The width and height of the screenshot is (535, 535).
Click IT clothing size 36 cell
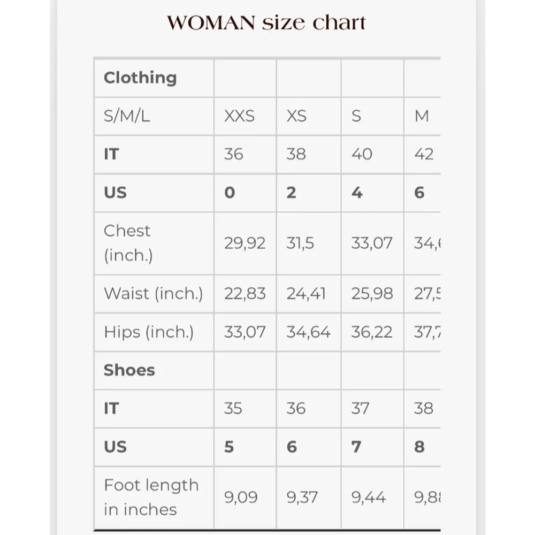pyautogui.click(x=246, y=155)
